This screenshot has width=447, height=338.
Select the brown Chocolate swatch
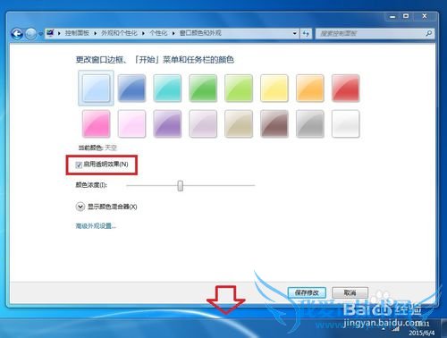(274, 123)
